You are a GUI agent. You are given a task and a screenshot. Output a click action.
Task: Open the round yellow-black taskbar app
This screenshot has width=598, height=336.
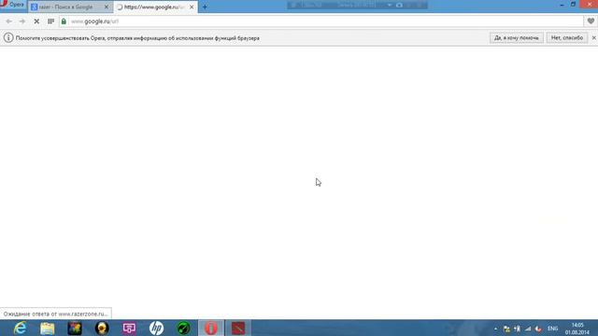click(102, 328)
